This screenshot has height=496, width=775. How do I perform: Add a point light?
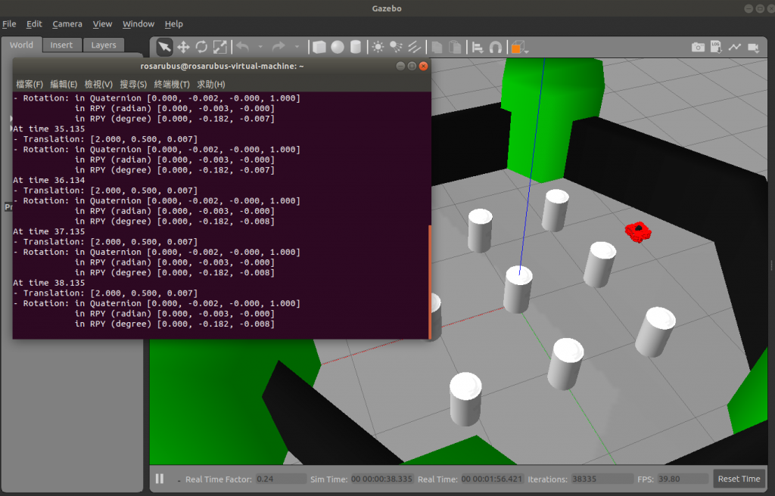tap(378, 48)
